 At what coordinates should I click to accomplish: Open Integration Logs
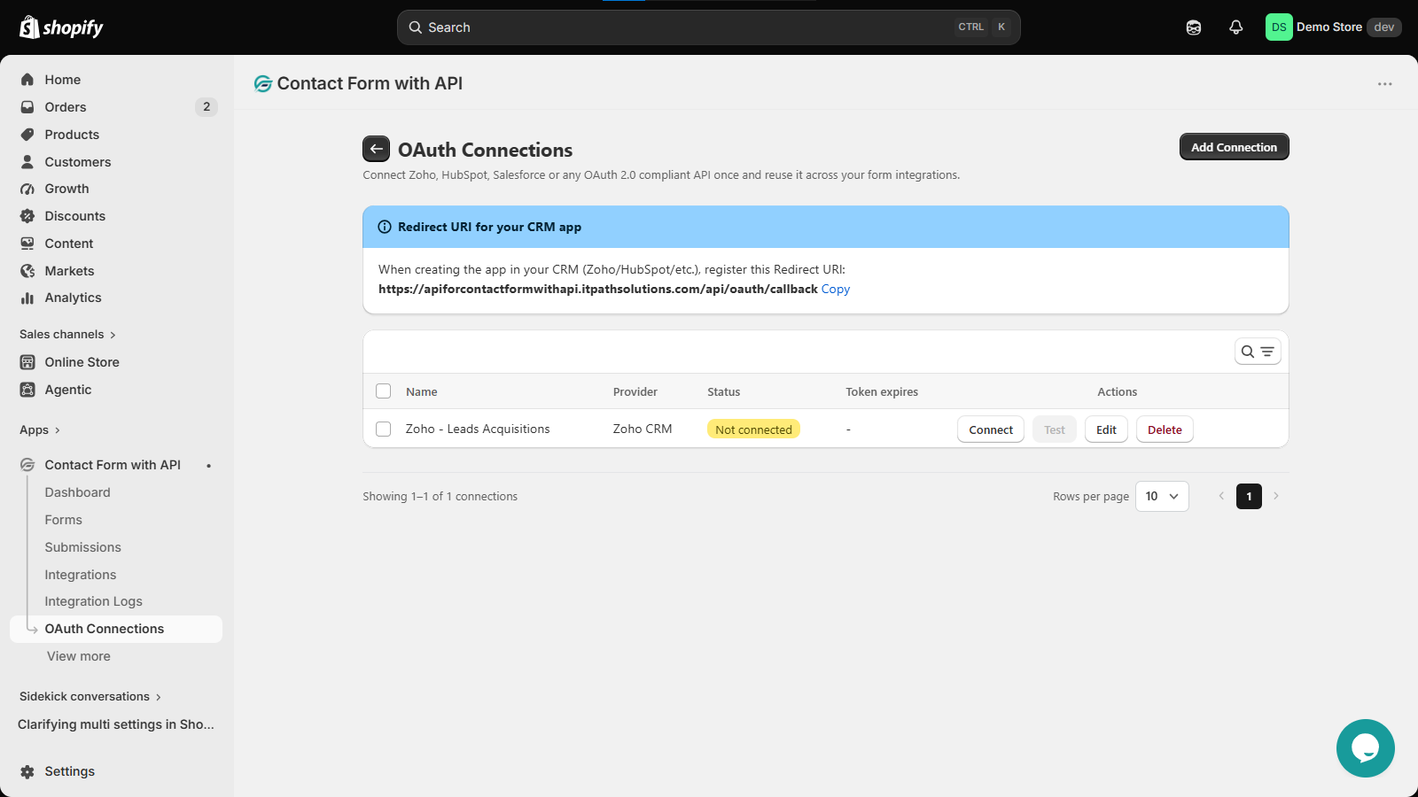click(94, 601)
